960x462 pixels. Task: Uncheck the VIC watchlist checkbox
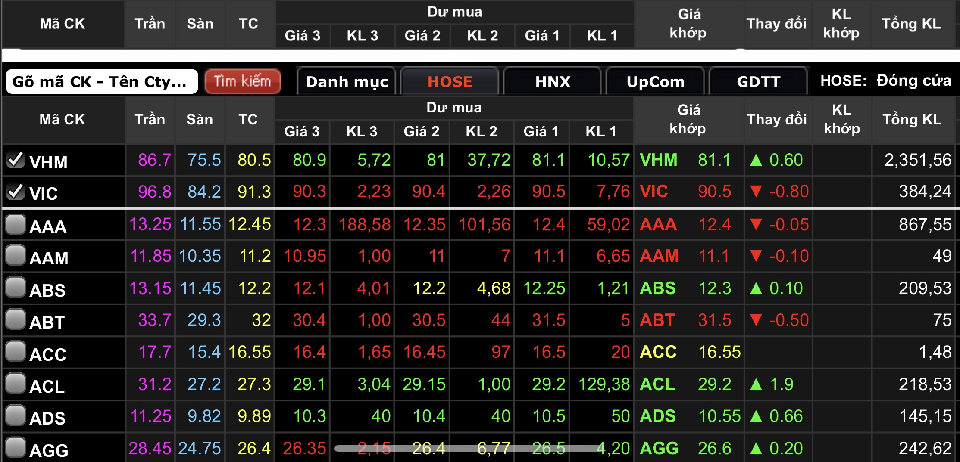click(16, 192)
